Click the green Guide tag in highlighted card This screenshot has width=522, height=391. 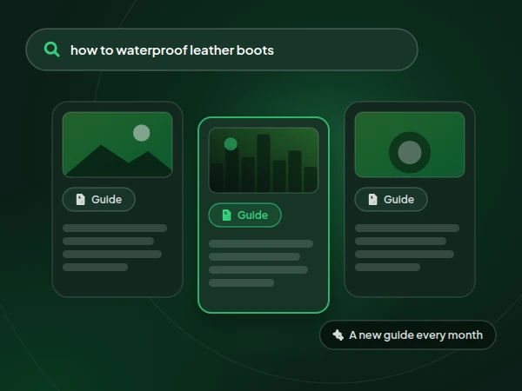coord(245,215)
